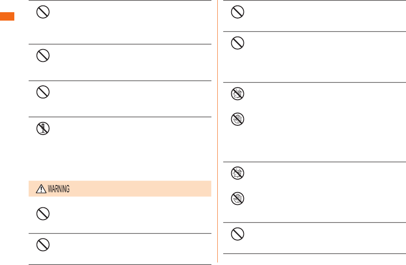Viewport: 406px width, 265px height.
Task: Click the upper no-water-exposure prohibition icon
Action: click(238, 93)
